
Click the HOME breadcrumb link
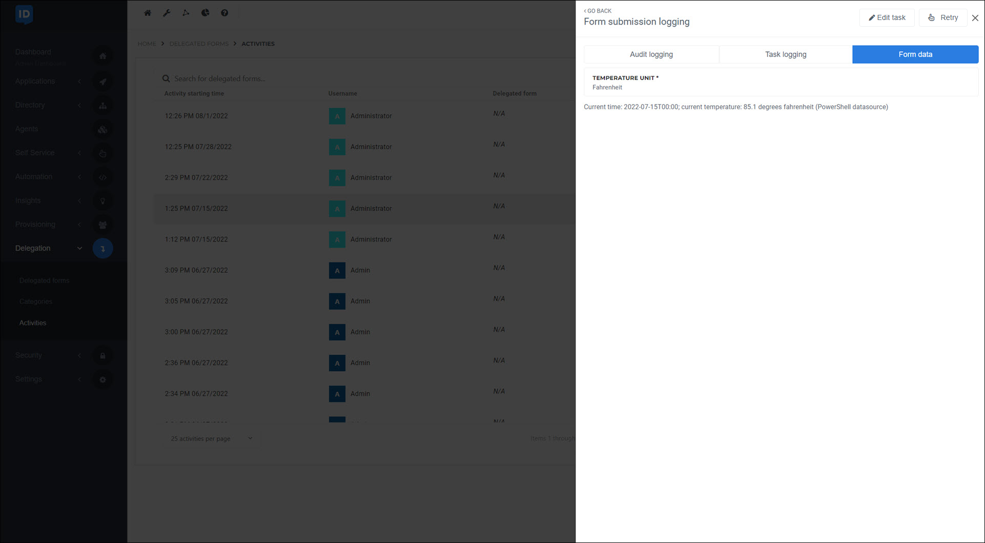click(x=147, y=44)
